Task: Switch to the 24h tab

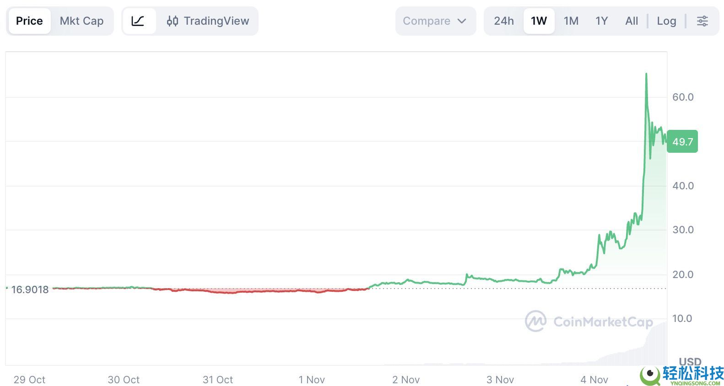Action: point(503,21)
